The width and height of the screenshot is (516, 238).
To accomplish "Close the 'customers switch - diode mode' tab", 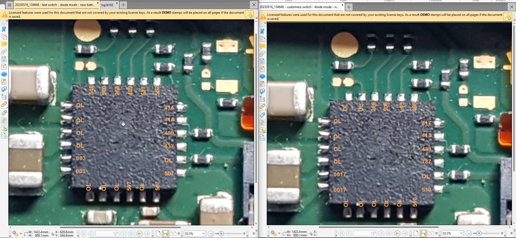I will [x=342, y=5].
